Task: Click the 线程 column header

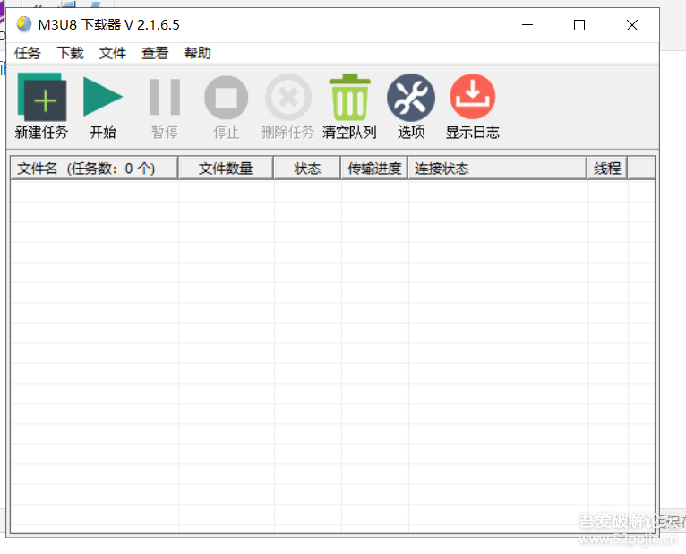Action: tap(607, 169)
